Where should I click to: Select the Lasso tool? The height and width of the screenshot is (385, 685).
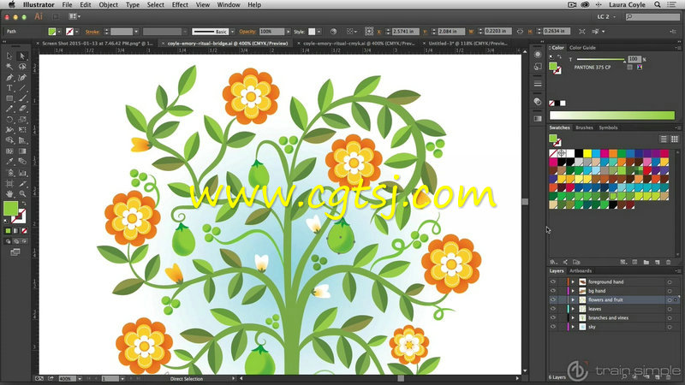(22, 67)
